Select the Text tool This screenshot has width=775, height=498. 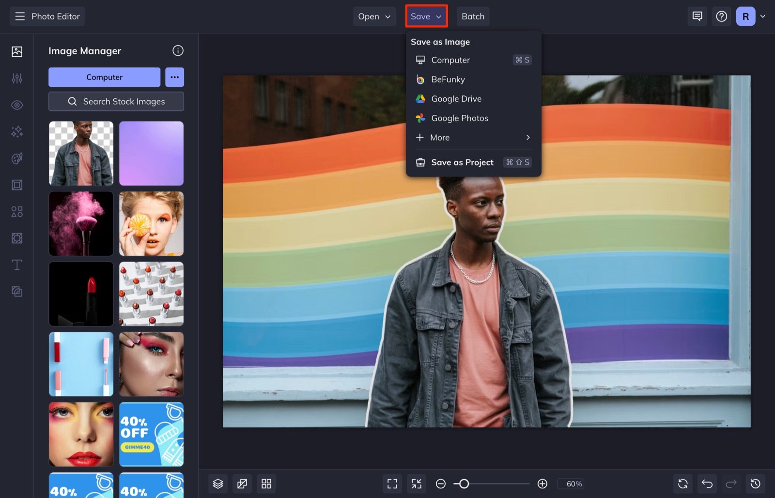pos(17,265)
